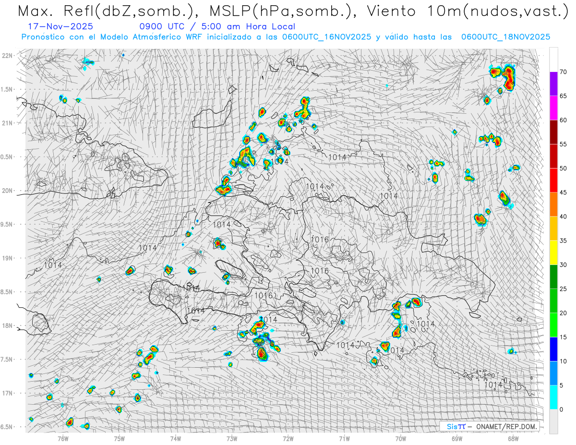Screen dimensions: 576x445
Task: Click the colorbar value label '45'
Action: point(564,192)
